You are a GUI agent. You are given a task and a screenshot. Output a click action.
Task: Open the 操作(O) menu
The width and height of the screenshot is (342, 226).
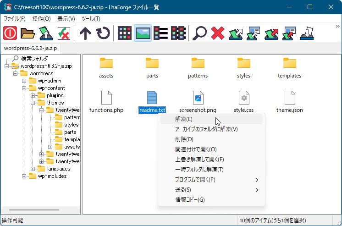point(41,19)
